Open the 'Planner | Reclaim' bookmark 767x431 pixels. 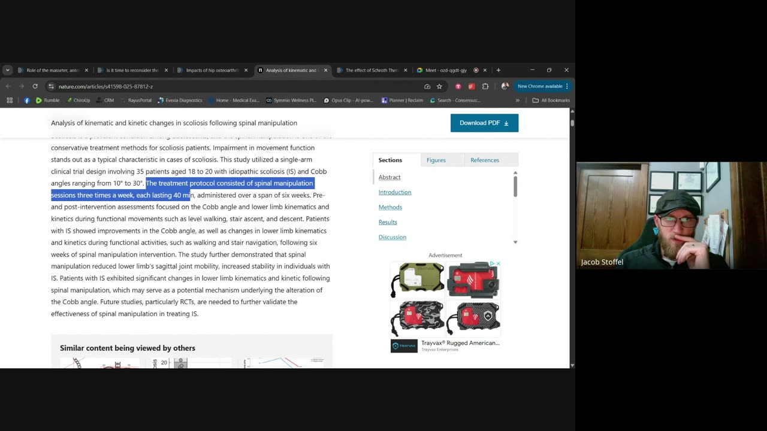tap(402, 100)
